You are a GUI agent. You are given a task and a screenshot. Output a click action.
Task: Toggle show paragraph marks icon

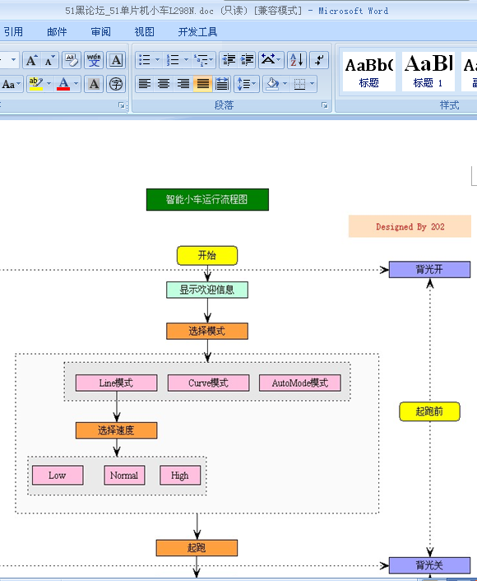pos(319,60)
